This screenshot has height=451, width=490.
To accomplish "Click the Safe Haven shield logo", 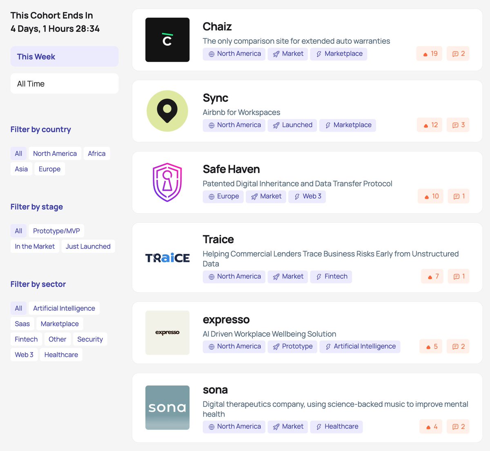I will coord(167,182).
